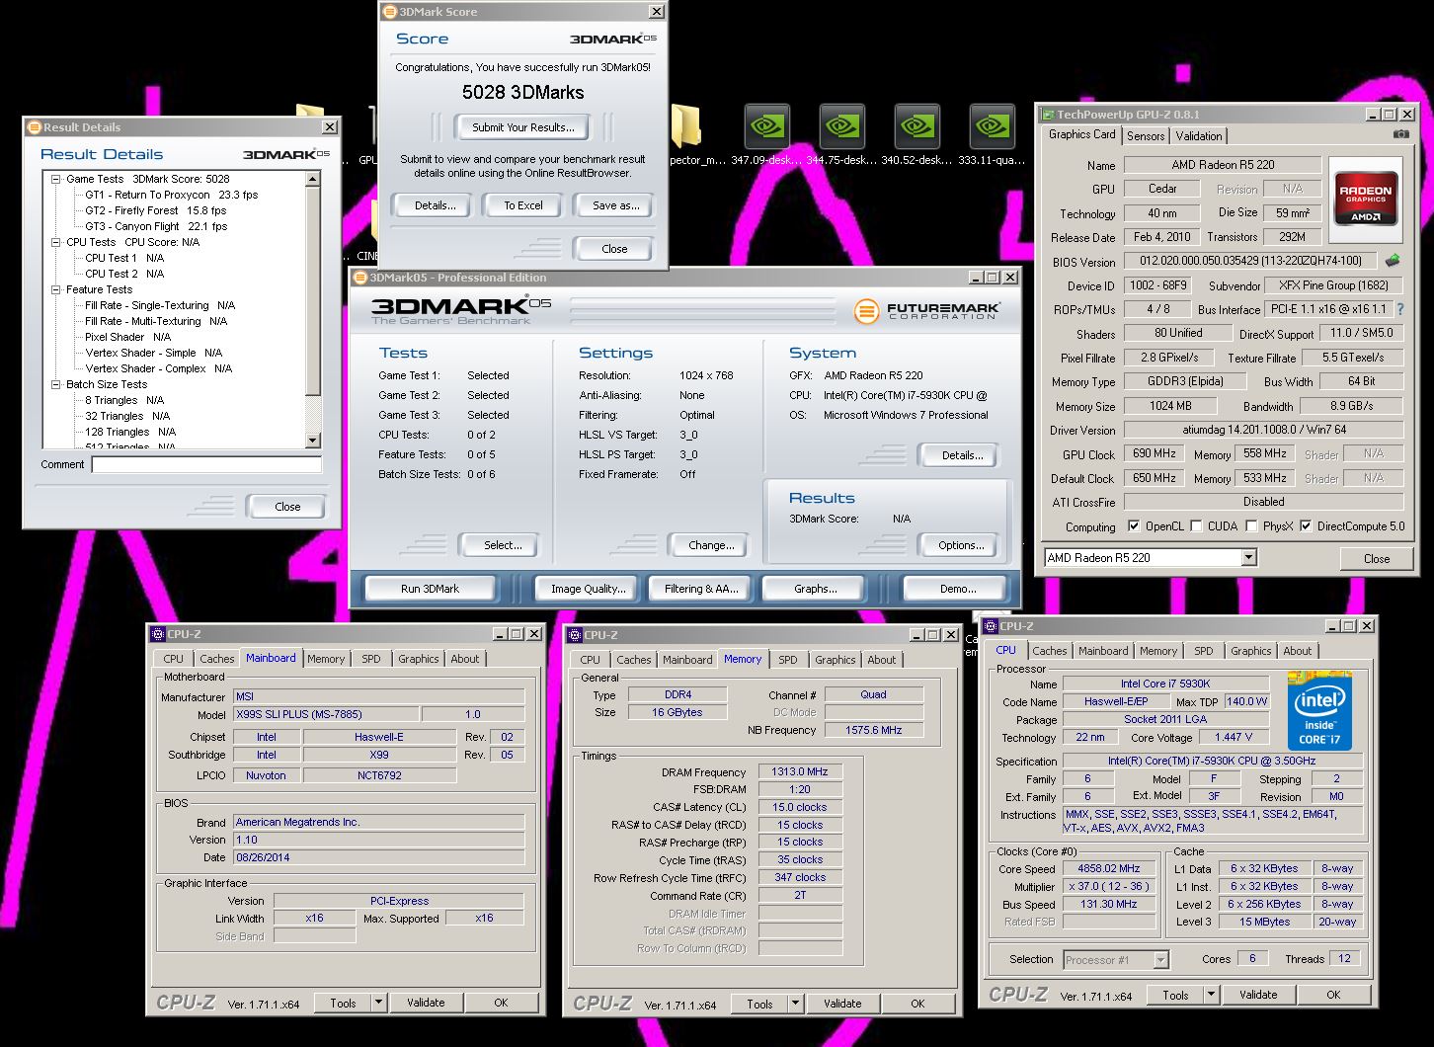Viewport: 1434px width, 1047px height.
Task: Click the Futuremark Corporation logo
Action: [927, 311]
